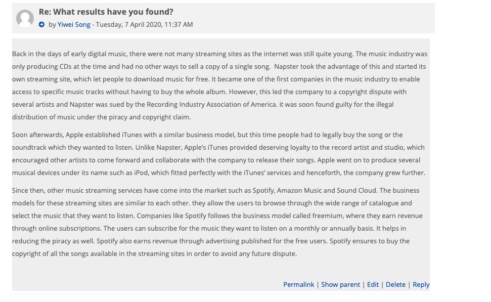Click the blue circled arrow icon
The width and height of the screenshot is (491, 302).
(42, 24)
